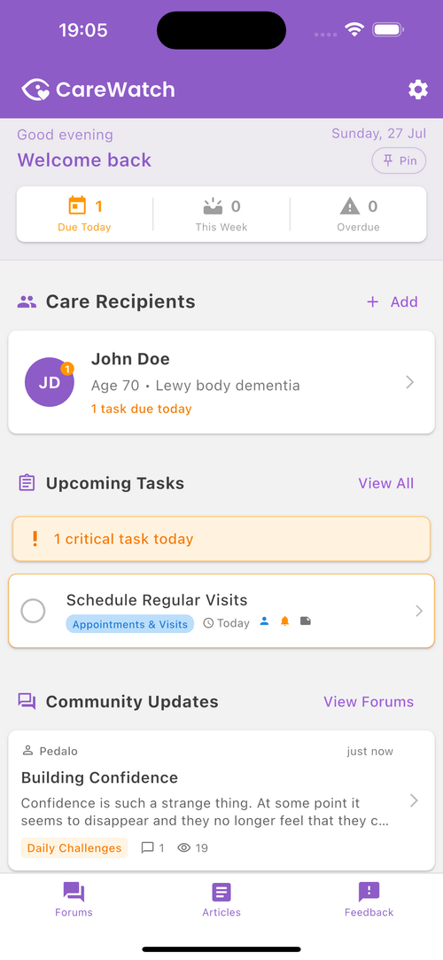Tap the Due Today calendar icon

77,206
